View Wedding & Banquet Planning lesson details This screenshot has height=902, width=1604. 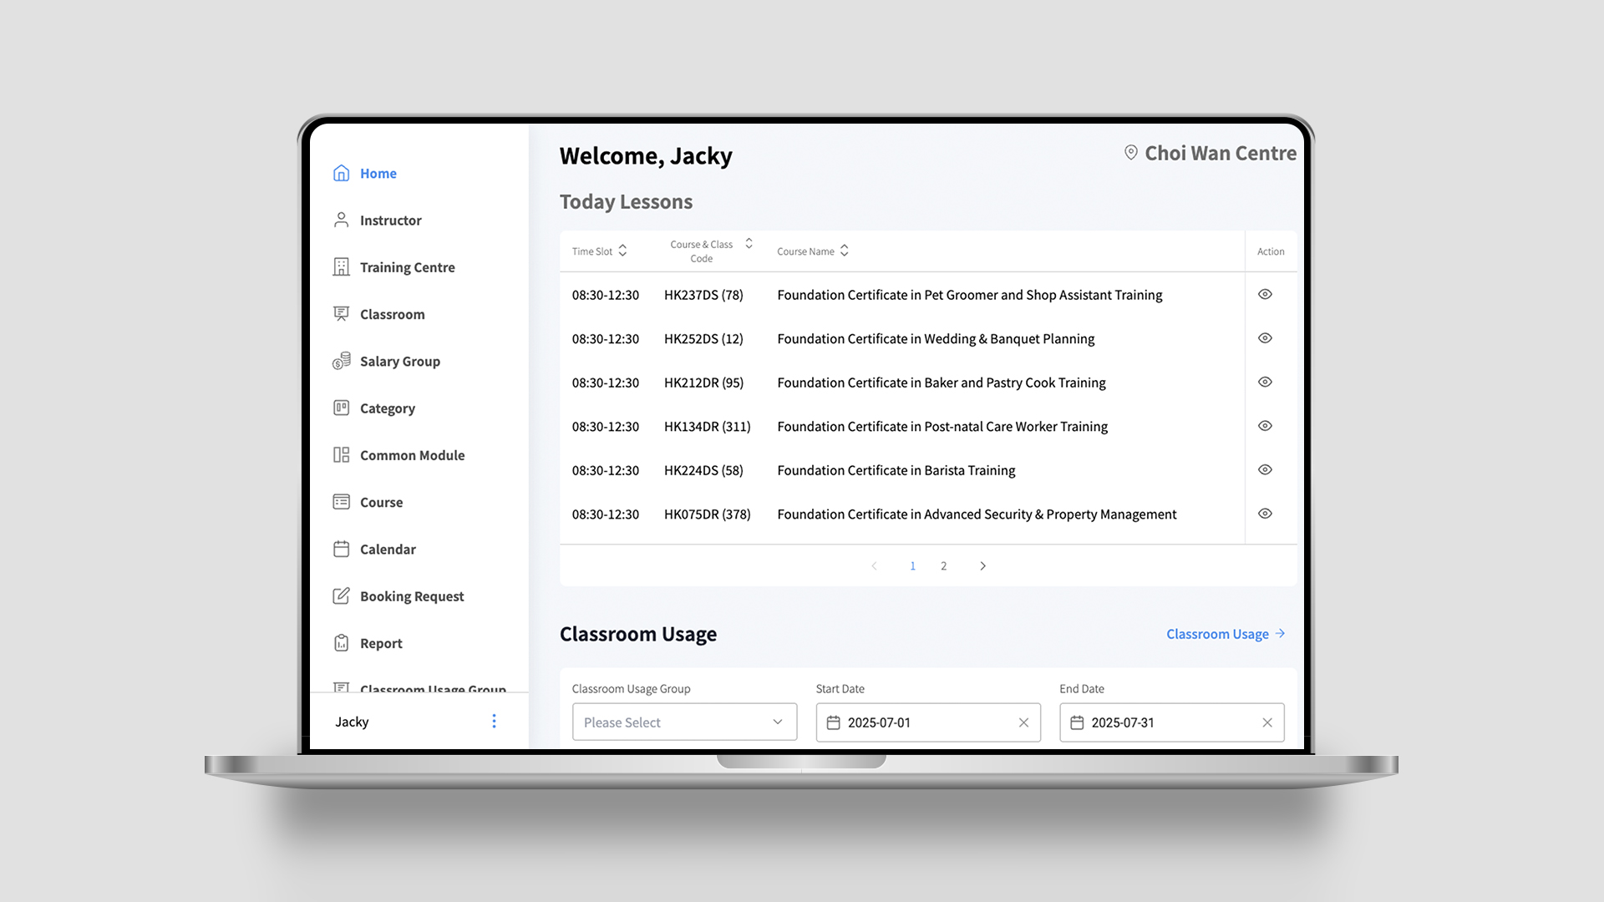tap(1265, 338)
